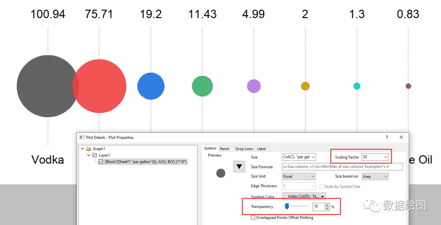Click the yellow bubble under value 2
Viewport: 441px width, 225px height.
(x=305, y=86)
